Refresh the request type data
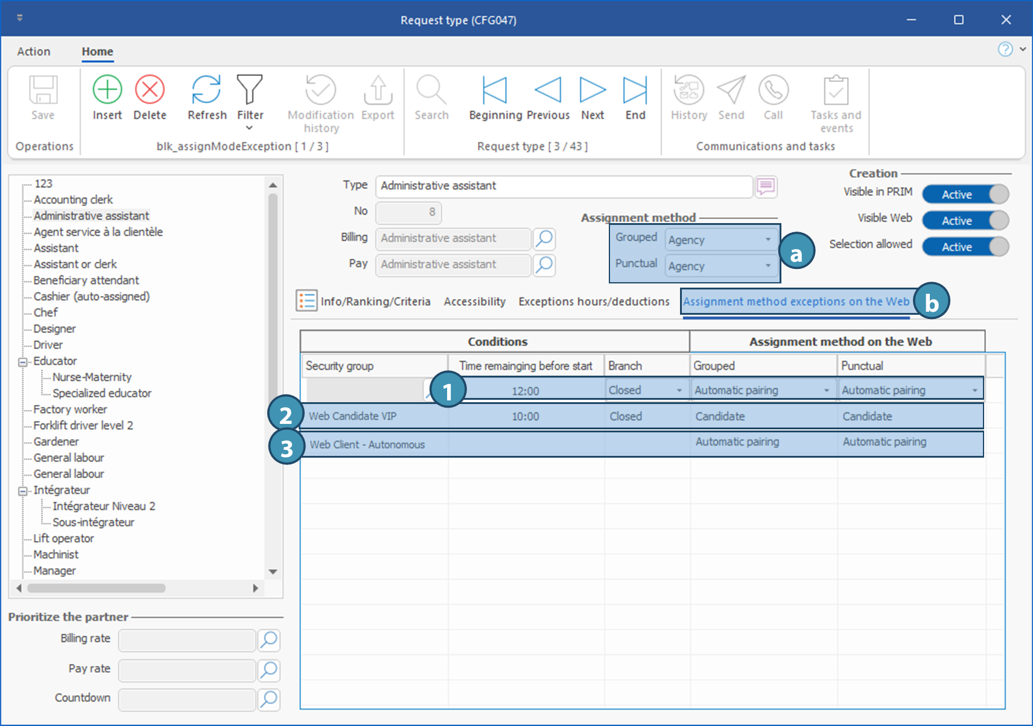 (x=206, y=90)
